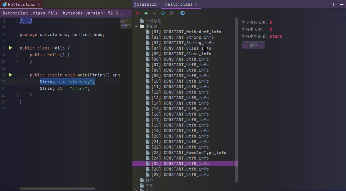Image resolution: width=346 pixels, height=191 pixels.
Task: Navigate back using the left arrow icon
Action: coord(146,13)
